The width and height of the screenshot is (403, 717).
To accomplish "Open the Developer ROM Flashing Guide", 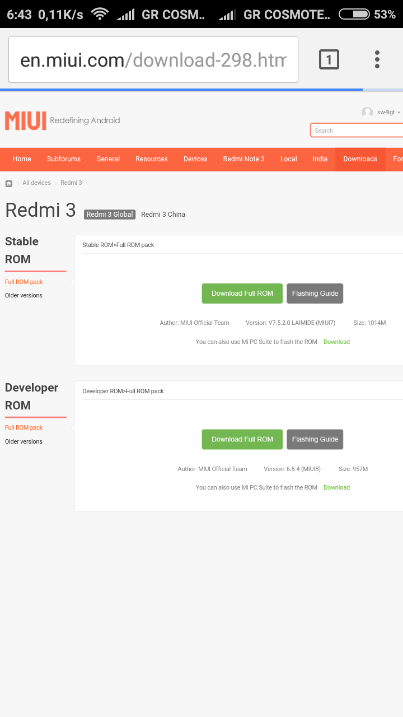I will click(x=315, y=440).
